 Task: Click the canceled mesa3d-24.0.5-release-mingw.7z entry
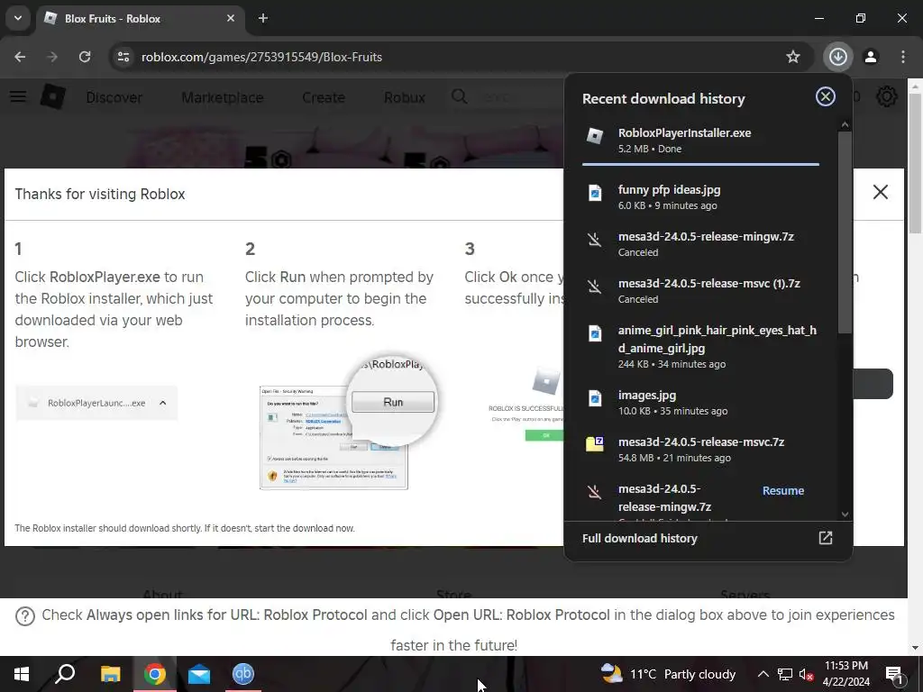tap(700, 243)
